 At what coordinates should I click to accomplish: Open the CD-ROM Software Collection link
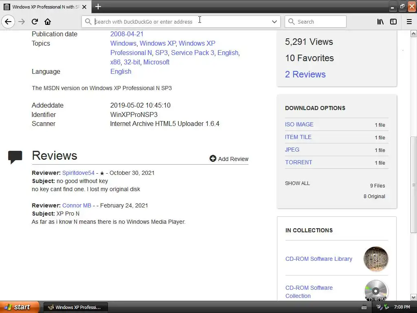tap(309, 292)
